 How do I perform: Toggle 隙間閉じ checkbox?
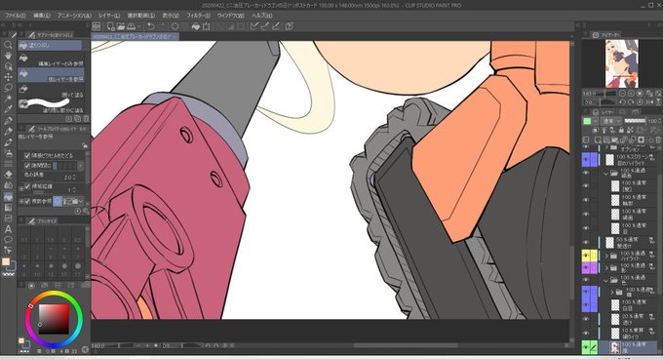click(x=27, y=165)
